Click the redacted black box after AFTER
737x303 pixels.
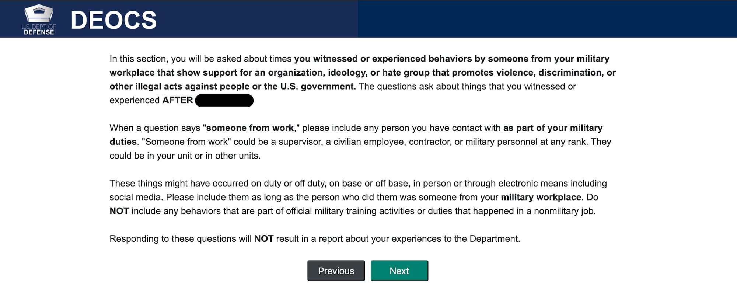pos(225,100)
